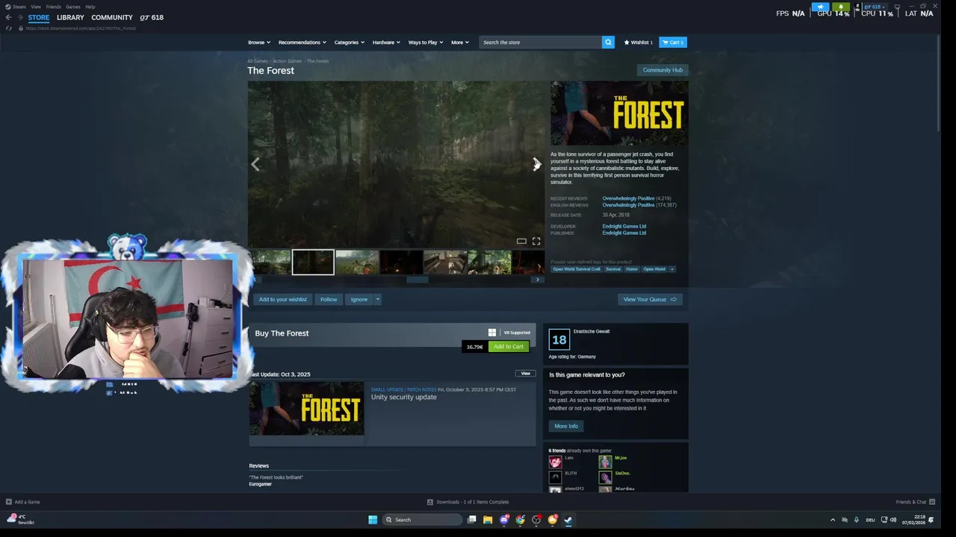Click View Your Queue
The width and height of the screenshot is (956, 537).
650,300
